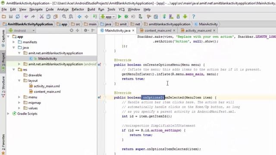276x155 pixels.
Task: Click the amitblankactivityapplication breadcrumb folder
Action: coord(167,24)
